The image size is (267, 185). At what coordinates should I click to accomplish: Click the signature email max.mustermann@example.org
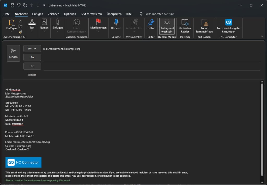click(x=31, y=142)
